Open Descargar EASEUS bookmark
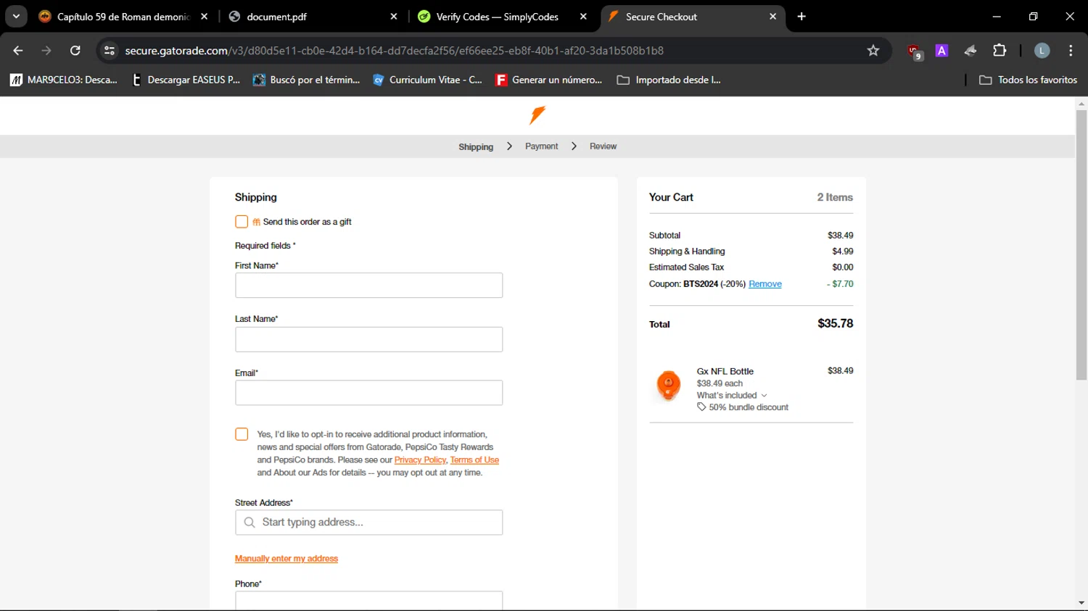Screen dimensions: 1088x611 (x=186, y=80)
